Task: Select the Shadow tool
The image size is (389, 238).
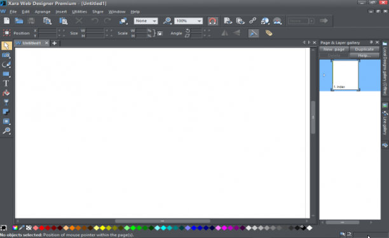Action: (x=6, y=112)
